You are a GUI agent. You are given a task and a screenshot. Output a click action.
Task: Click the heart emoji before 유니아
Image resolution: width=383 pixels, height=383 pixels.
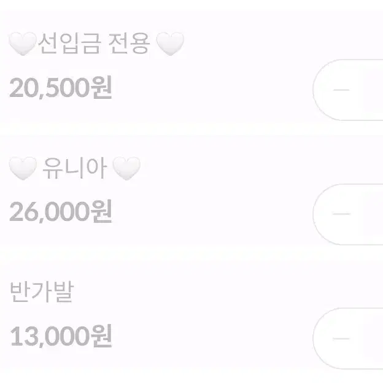pos(23,168)
